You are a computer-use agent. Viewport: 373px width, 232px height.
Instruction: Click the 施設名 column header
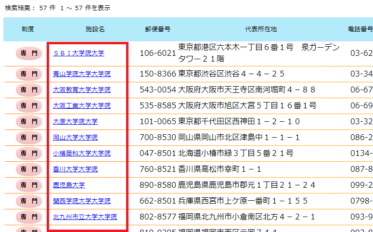coord(95,29)
